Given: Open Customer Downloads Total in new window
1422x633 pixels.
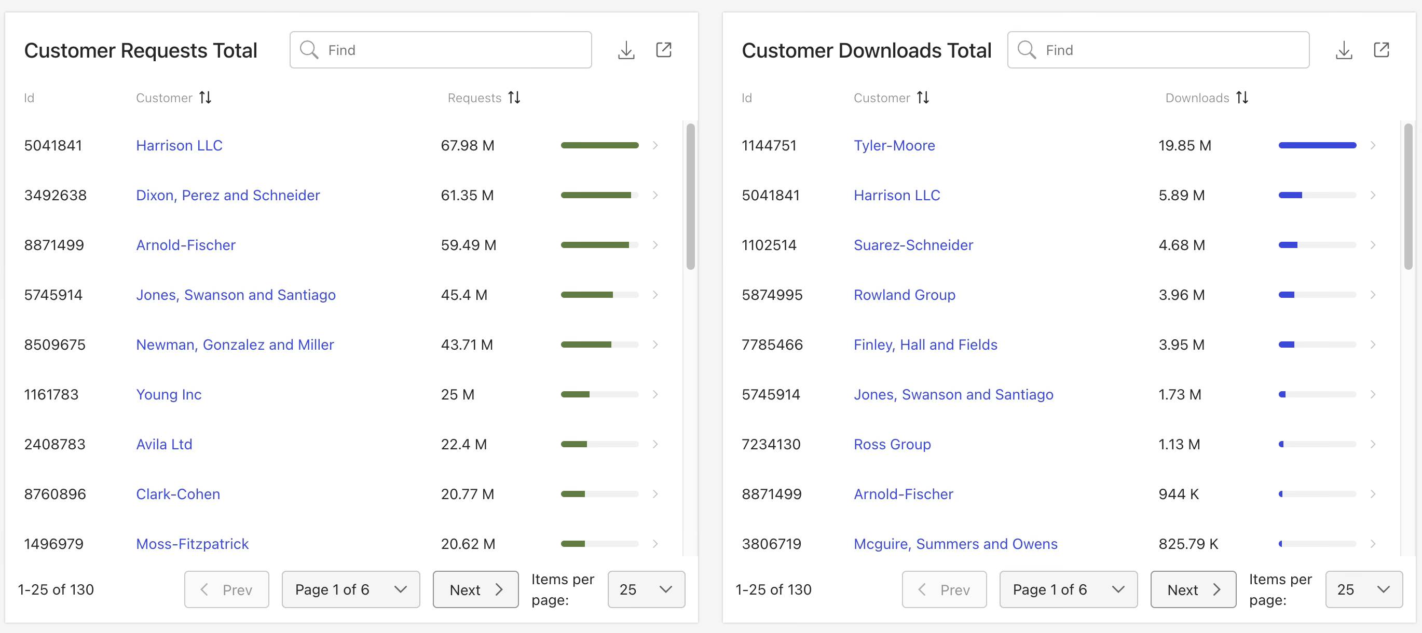Looking at the screenshot, I should point(1381,50).
